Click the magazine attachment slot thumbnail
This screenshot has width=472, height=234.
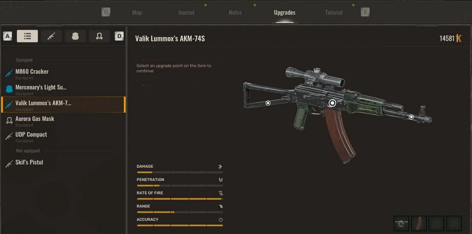(x=419, y=224)
